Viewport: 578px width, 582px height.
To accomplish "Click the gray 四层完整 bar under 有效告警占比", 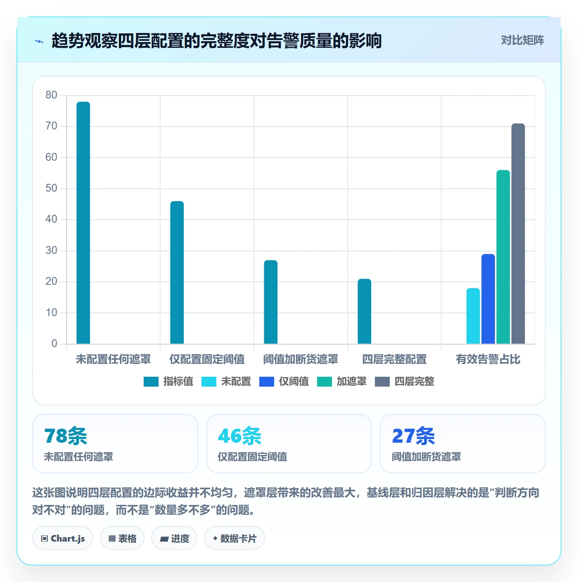I will click(518, 234).
